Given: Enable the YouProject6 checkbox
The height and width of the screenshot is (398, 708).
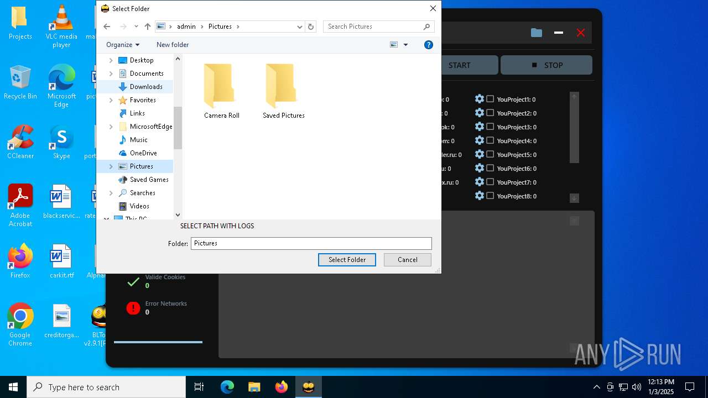Looking at the screenshot, I should click(x=490, y=168).
